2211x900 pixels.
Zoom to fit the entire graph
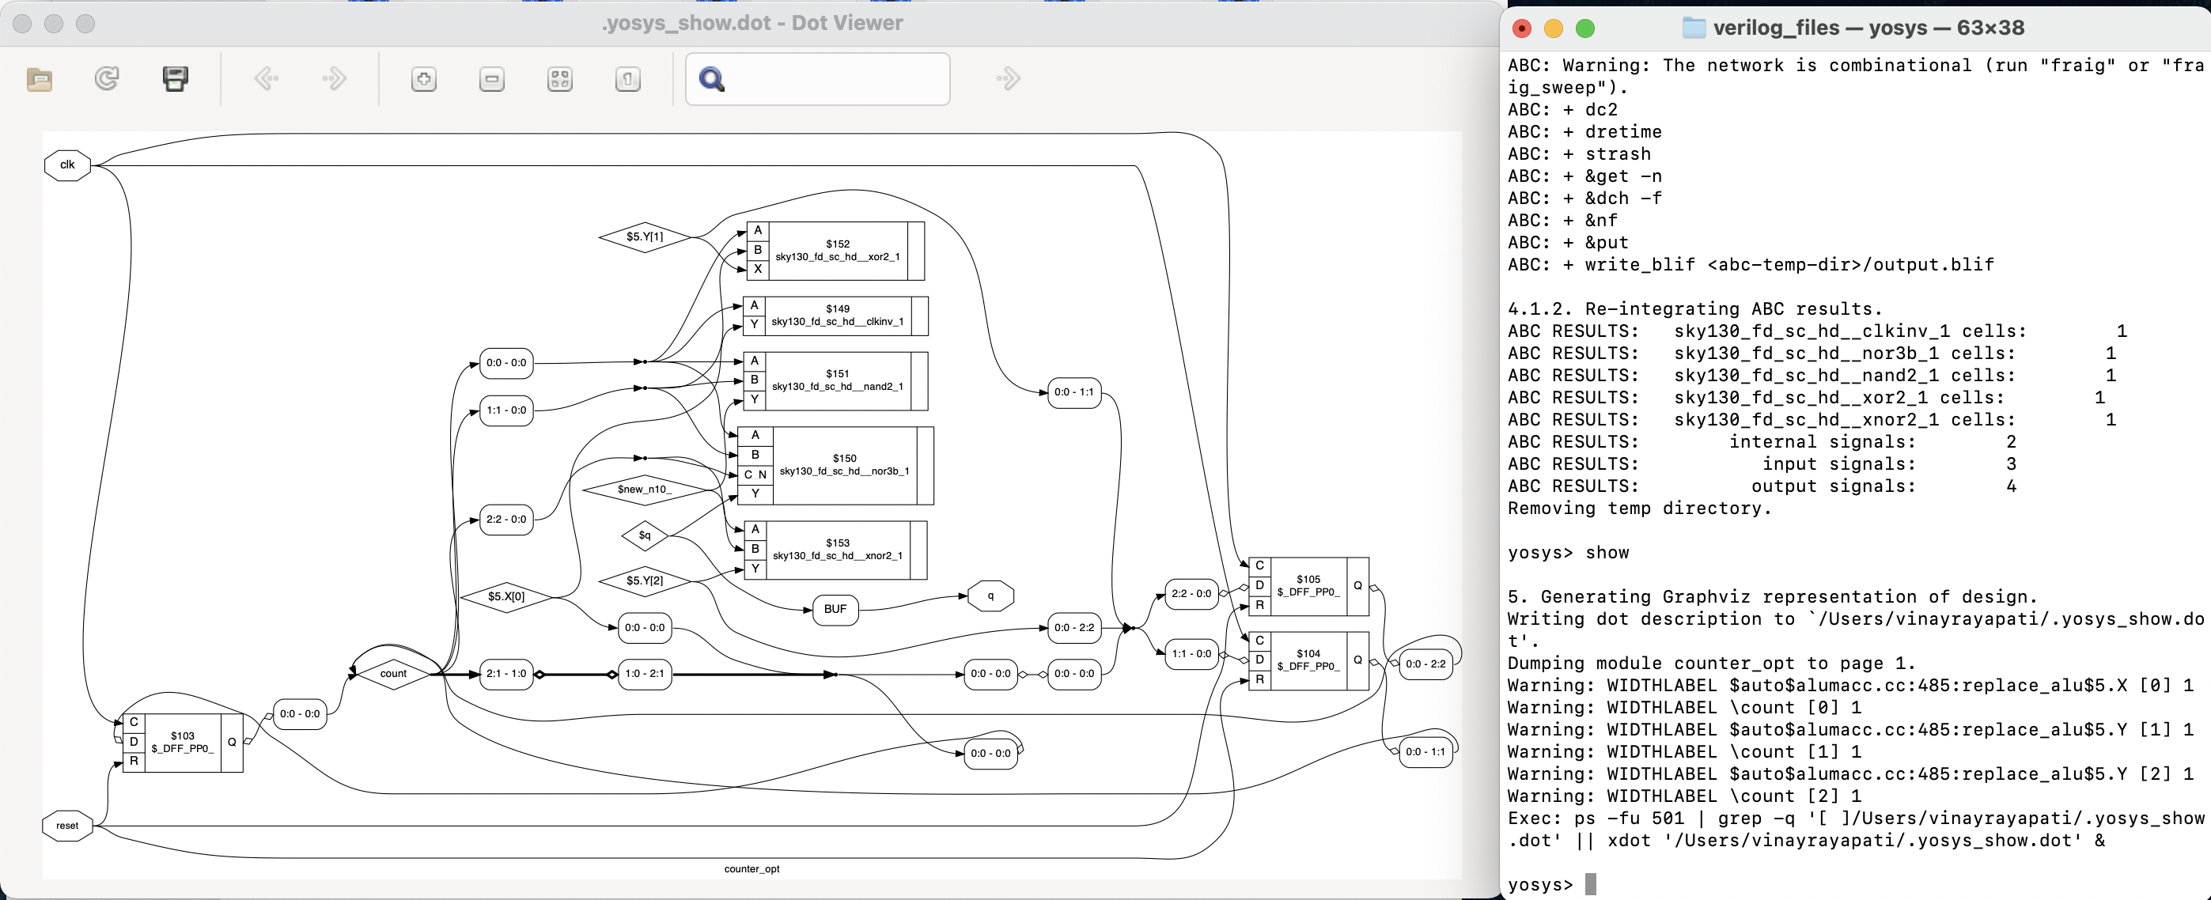pos(559,78)
